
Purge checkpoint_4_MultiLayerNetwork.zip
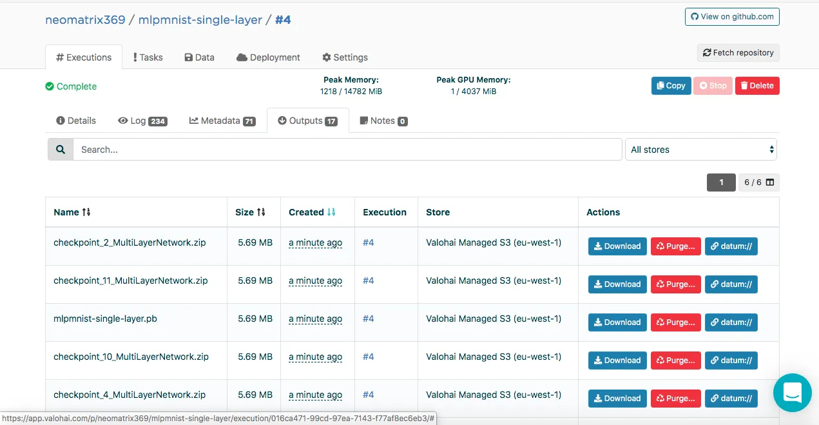point(676,399)
